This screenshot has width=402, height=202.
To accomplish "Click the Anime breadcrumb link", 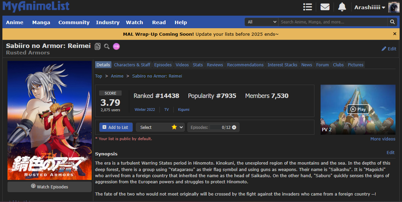I will pos(117,76).
